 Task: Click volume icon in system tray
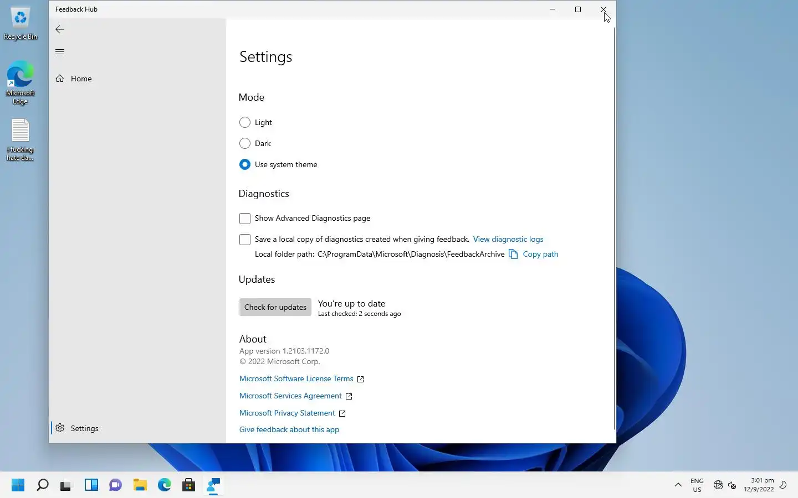click(732, 485)
